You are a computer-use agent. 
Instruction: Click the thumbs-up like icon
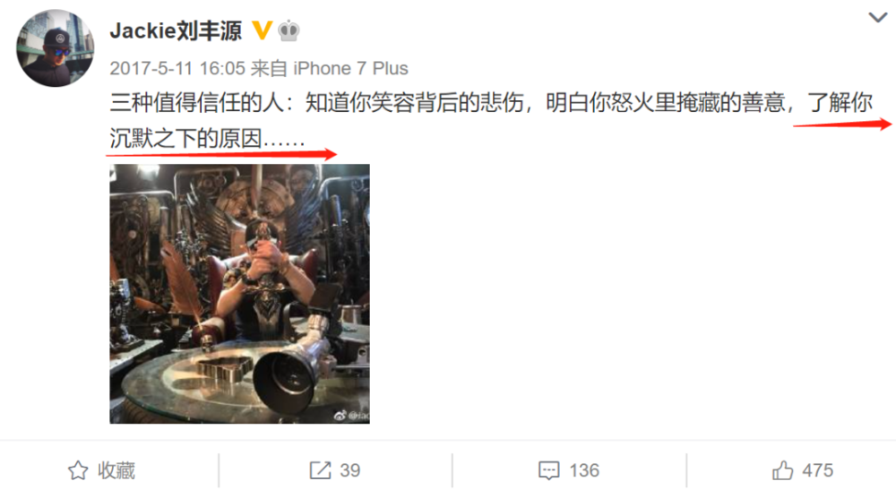(783, 470)
